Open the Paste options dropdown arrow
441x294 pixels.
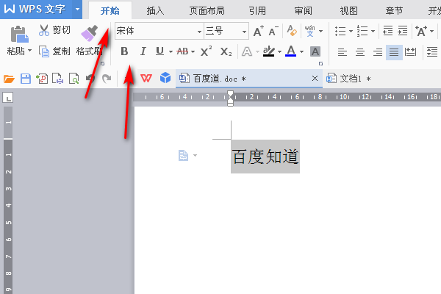(30, 51)
